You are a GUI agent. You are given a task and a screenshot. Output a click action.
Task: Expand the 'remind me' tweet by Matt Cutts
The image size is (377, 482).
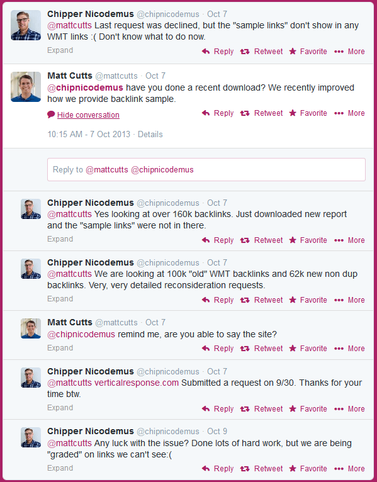point(60,348)
